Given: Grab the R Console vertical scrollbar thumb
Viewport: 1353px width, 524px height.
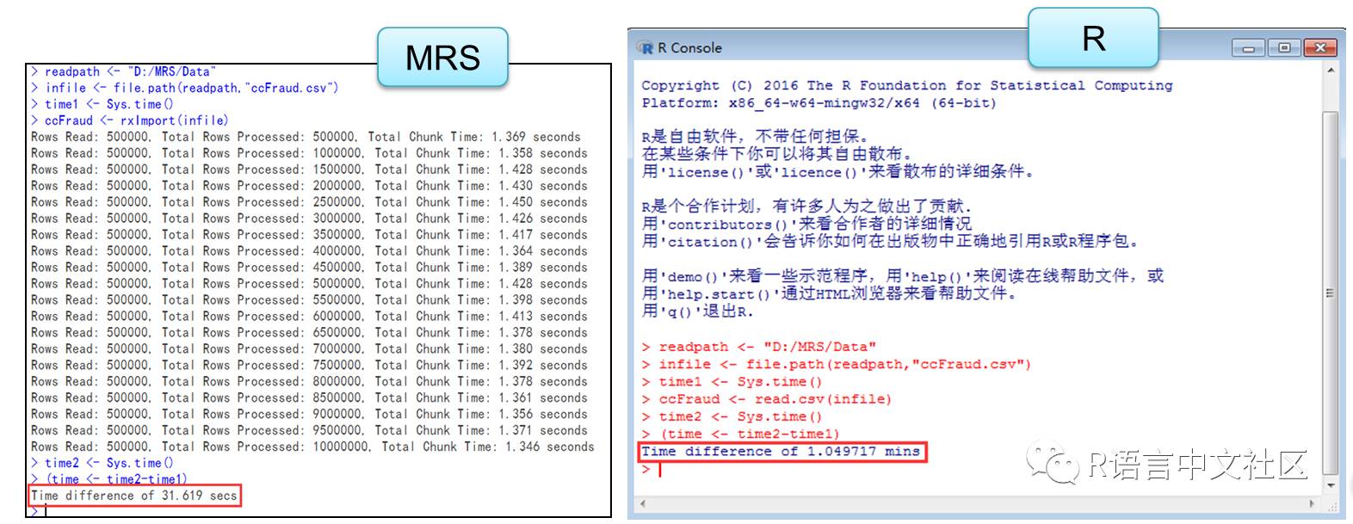Looking at the screenshot, I should [1331, 293].
